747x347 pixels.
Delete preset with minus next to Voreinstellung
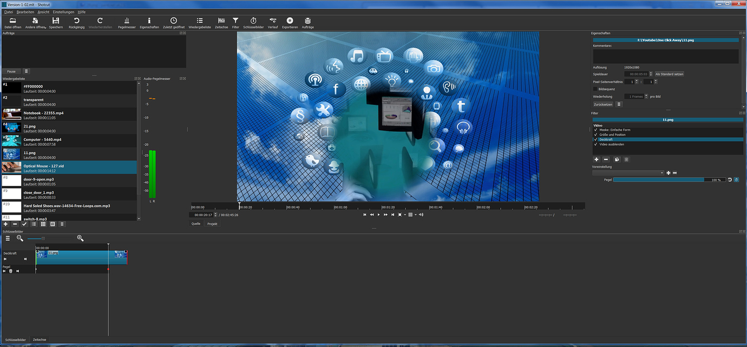coord(674,173)
